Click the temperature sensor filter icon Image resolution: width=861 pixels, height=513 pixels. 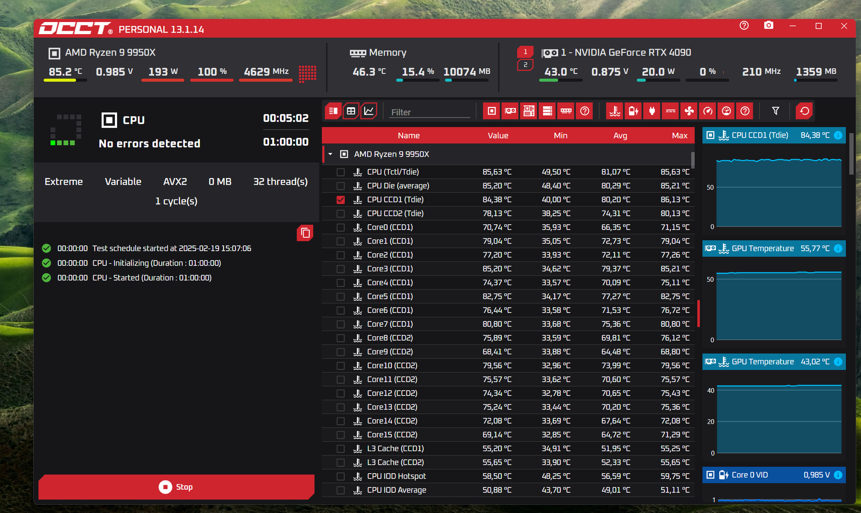pyautogui.click(x=614, y=111)
